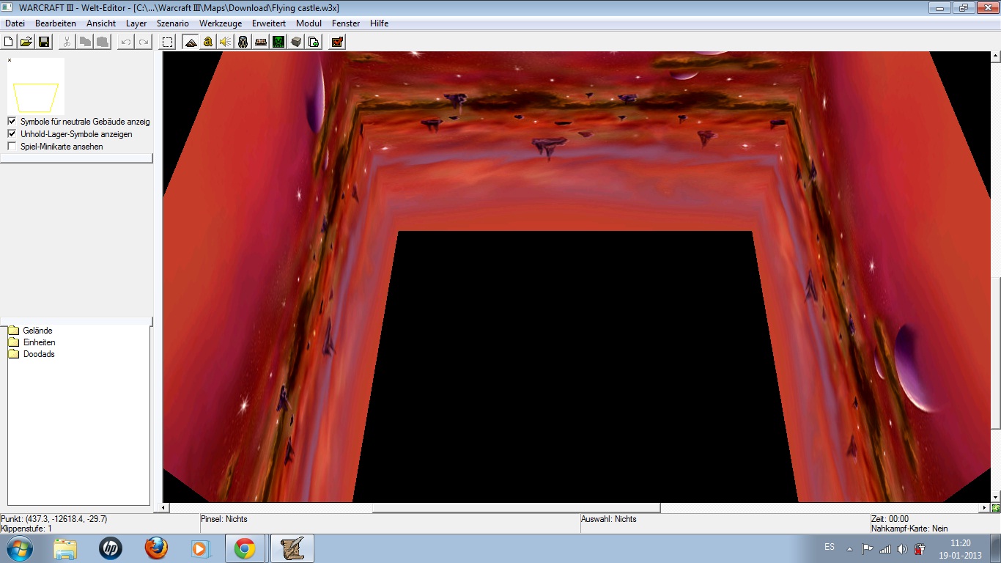1001x563 pixels.
Task: Click the horizontal scrollbar thumb below viewport
Action: [x=516, y=507]
